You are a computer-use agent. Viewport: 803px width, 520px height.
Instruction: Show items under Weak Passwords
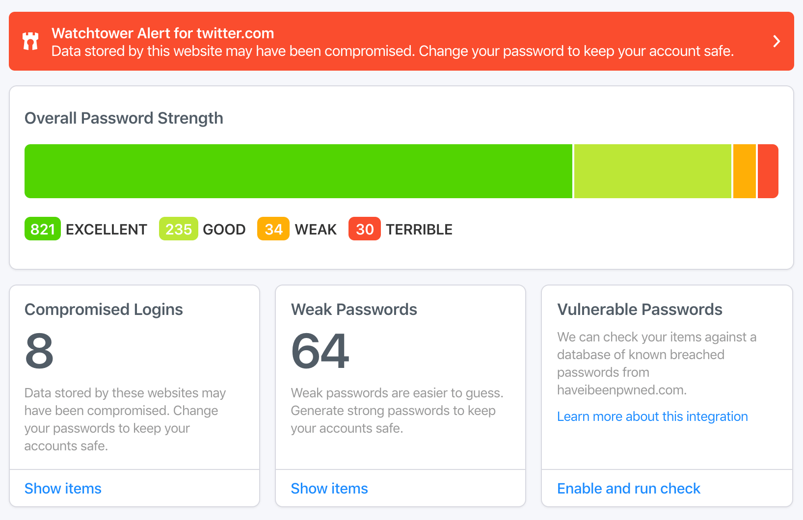329,489
